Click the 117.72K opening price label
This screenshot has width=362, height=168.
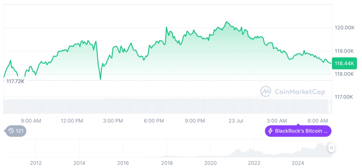tap(16, 81)
